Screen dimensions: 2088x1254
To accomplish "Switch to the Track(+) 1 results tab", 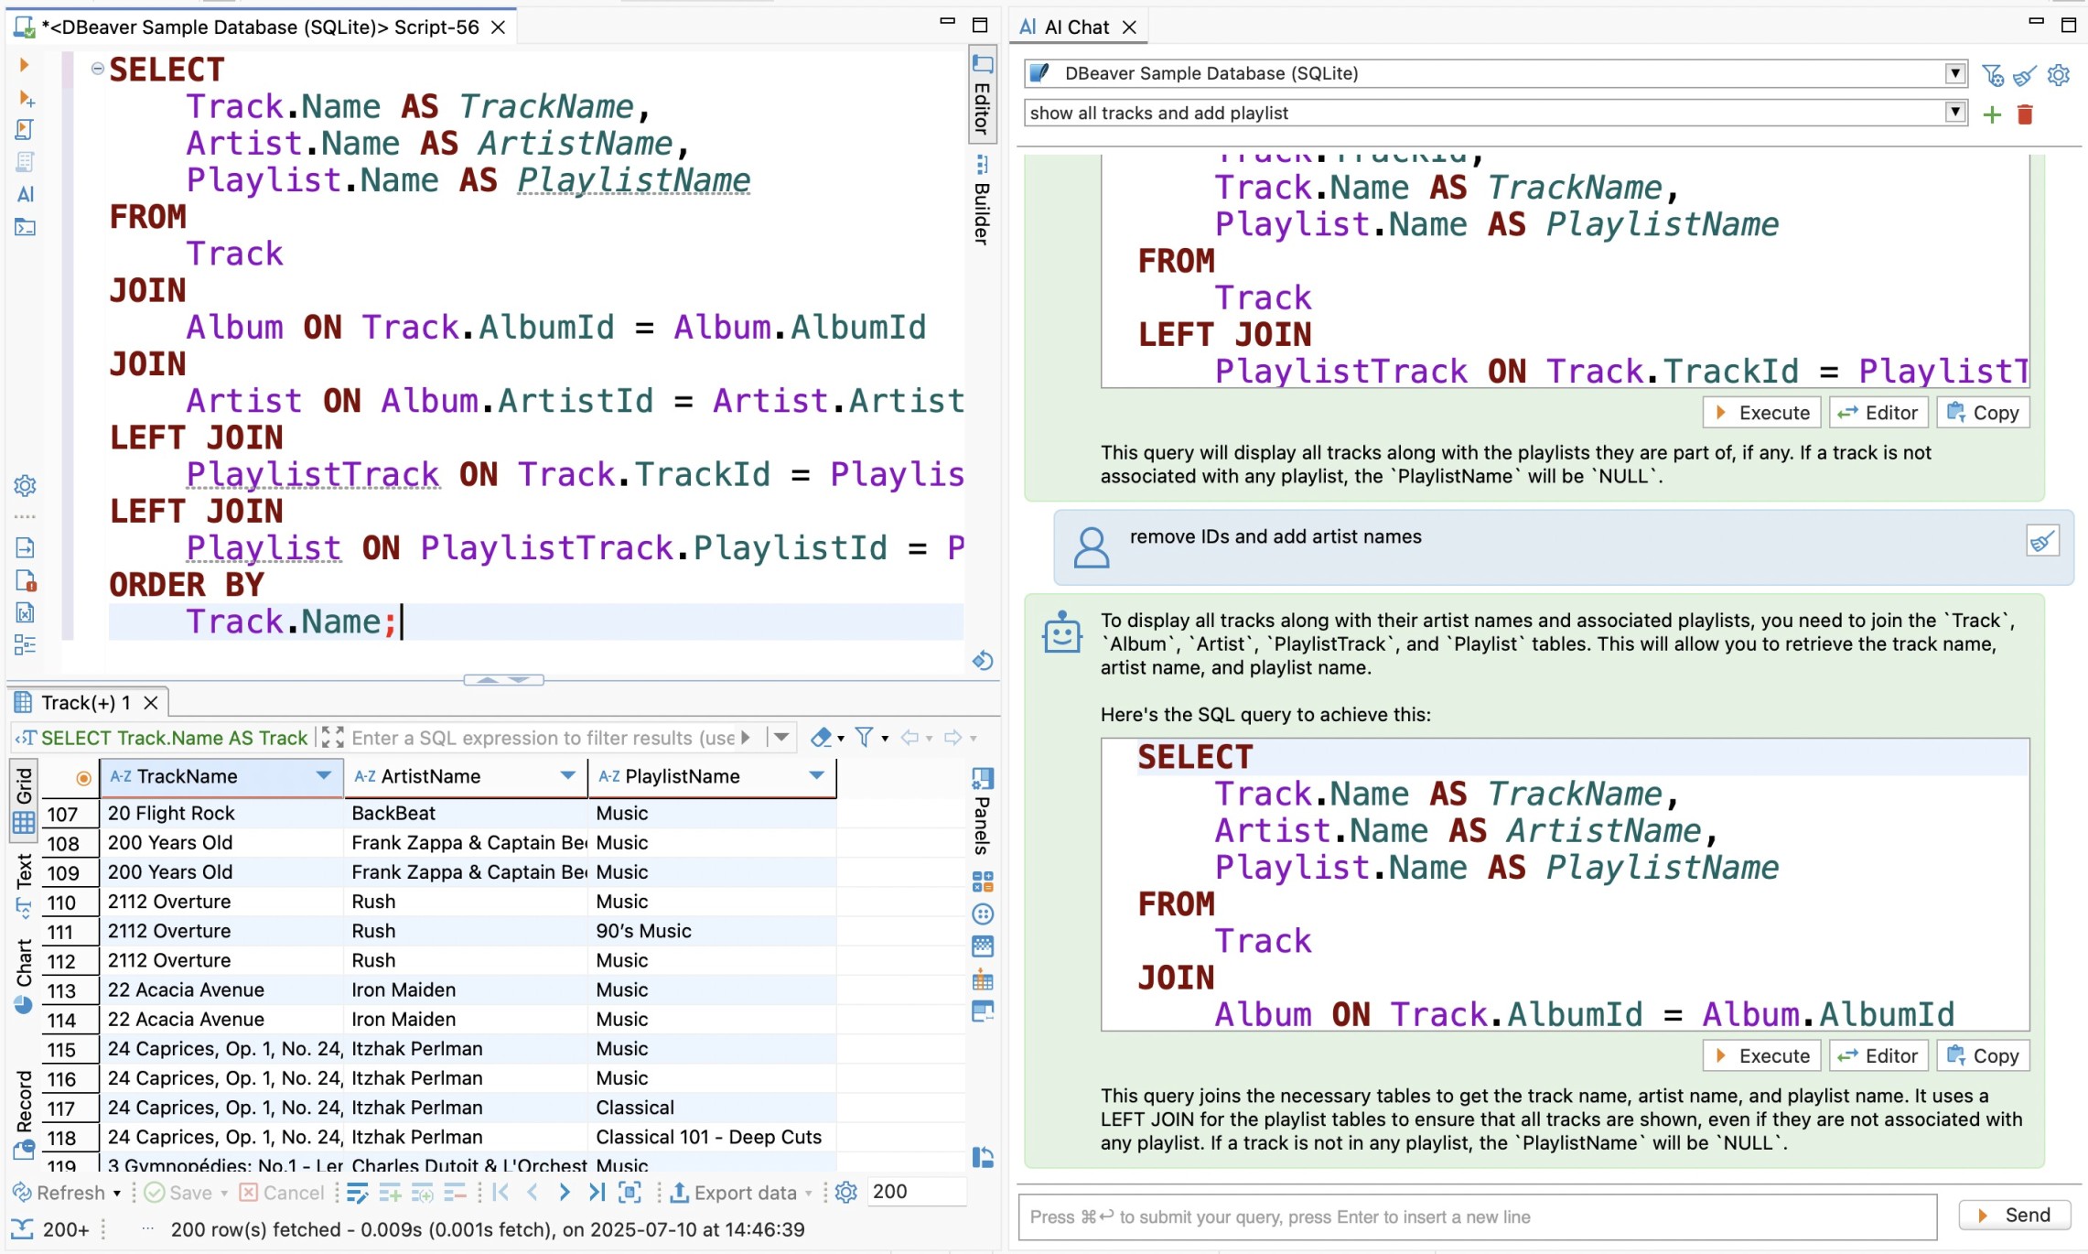I will [x=84, y=702].
